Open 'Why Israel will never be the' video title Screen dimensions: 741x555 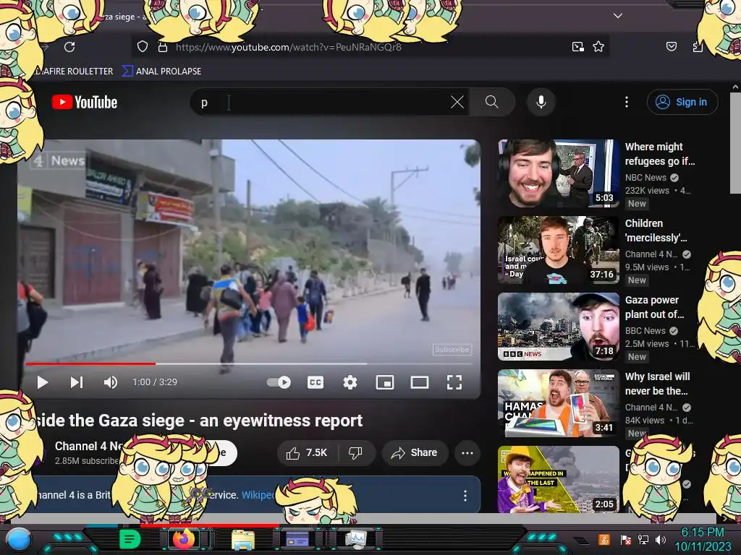point(657,384)
